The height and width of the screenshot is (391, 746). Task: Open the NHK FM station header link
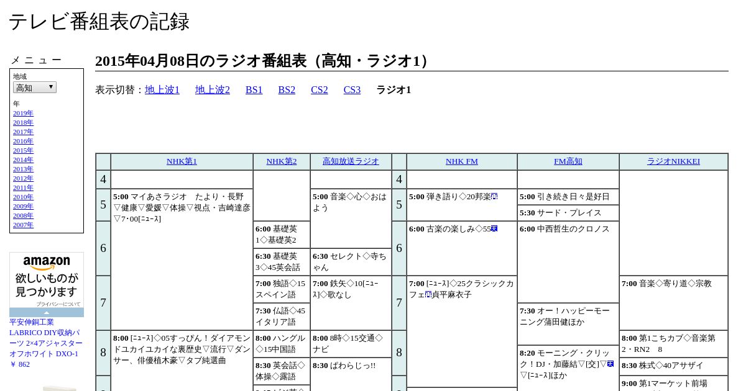tap(462, 161)
